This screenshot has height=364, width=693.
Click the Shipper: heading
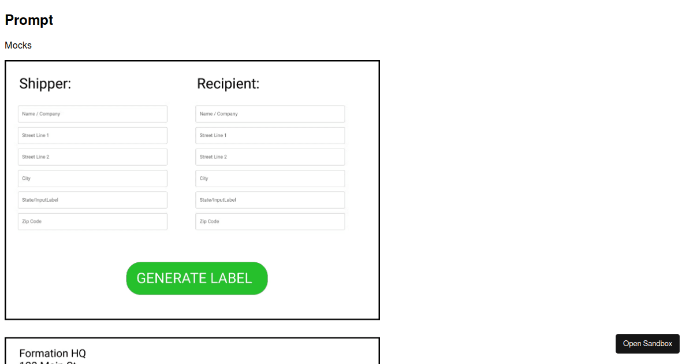45,83
